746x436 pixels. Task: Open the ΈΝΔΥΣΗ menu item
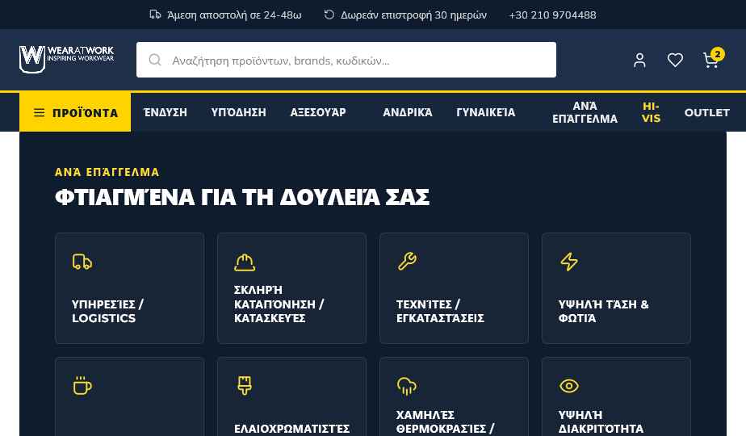(x=165, y=112)
